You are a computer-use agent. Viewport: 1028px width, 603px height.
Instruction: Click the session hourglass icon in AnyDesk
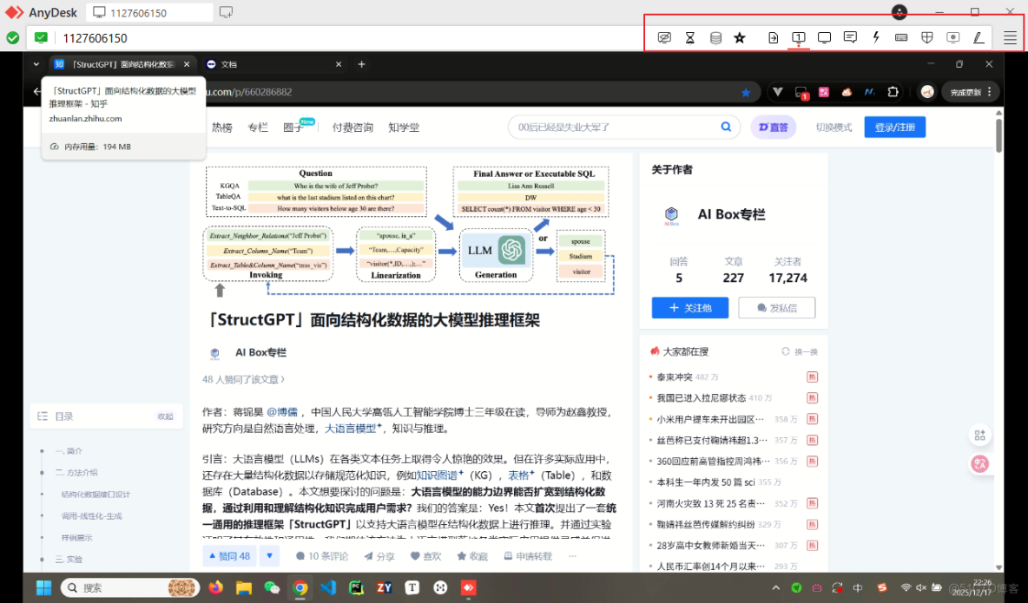point(689,37)
